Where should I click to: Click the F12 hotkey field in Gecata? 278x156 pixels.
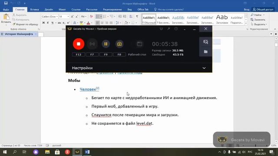coord(79,55)
